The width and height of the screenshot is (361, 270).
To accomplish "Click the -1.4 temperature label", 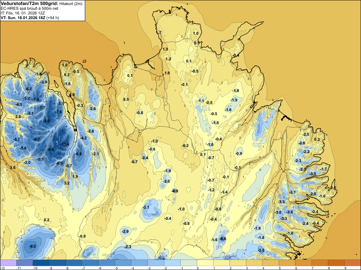I will point(224,192).
